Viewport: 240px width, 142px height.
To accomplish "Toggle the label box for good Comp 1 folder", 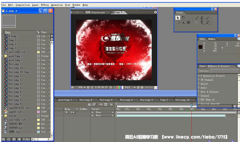I will point(38,56).
